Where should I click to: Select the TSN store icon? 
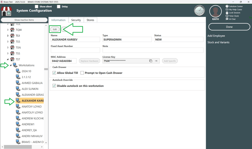pos(12,47)
